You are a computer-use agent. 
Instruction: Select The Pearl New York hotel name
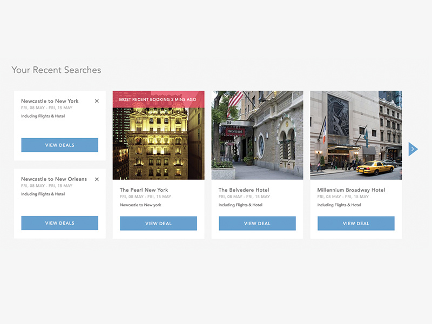point(143,190)
